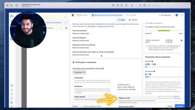Viewport: 195px width, 110px height.
Task: Toggle the editor panel layout icon
Action: coord(73,15)
